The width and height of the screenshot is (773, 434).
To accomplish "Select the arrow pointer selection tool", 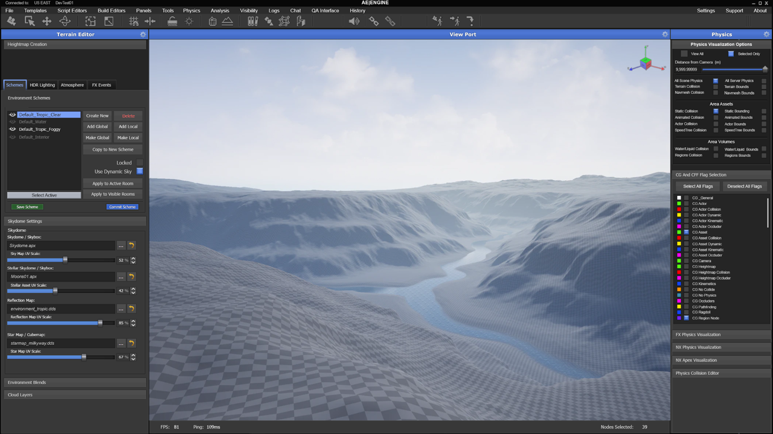I will 29,21.
